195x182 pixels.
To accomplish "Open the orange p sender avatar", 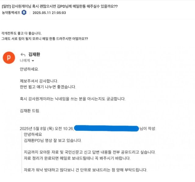I will pyautogui.click(x=9, y=58).
